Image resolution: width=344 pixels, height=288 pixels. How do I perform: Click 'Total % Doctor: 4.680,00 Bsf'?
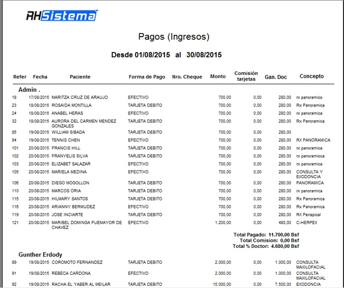265,246
